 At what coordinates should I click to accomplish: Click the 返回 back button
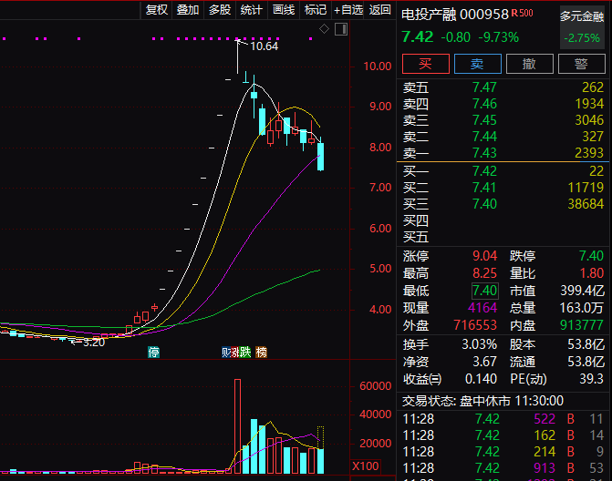(x=380, y=10)
